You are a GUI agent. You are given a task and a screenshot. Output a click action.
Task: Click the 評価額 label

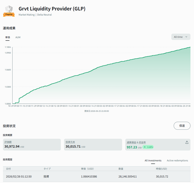pyautogui.click(x=8, y=142)
